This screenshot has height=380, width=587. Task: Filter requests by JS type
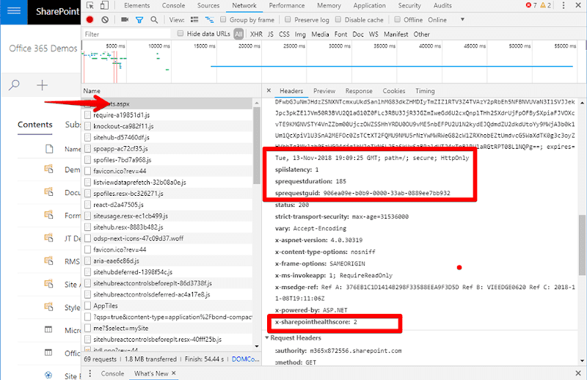click(270, 34)
